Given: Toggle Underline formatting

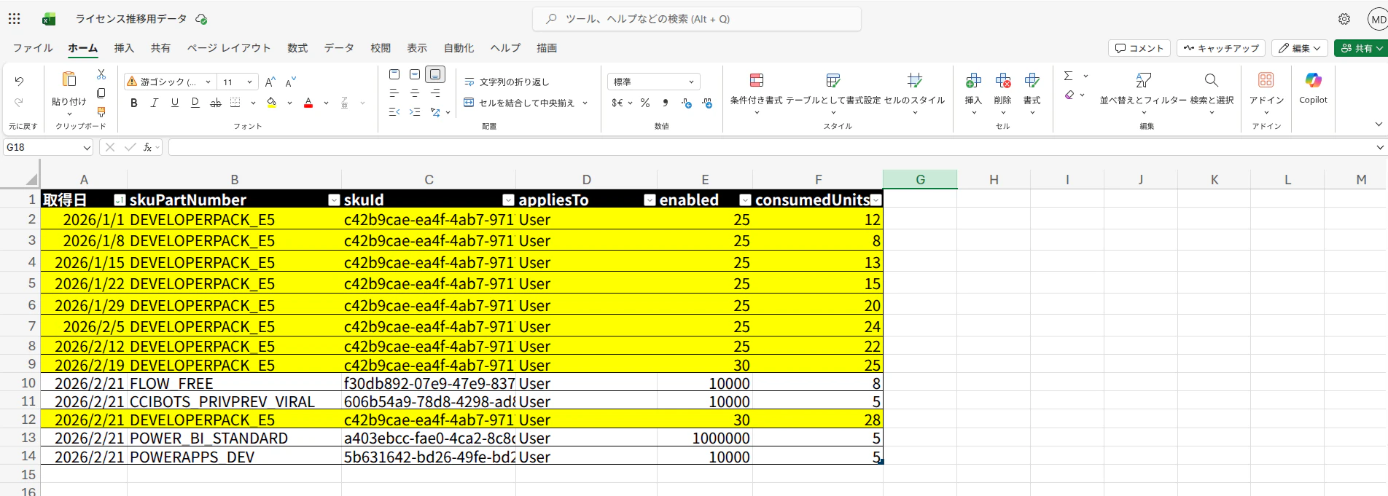Looking at the screenshot, I should (175, 103).
